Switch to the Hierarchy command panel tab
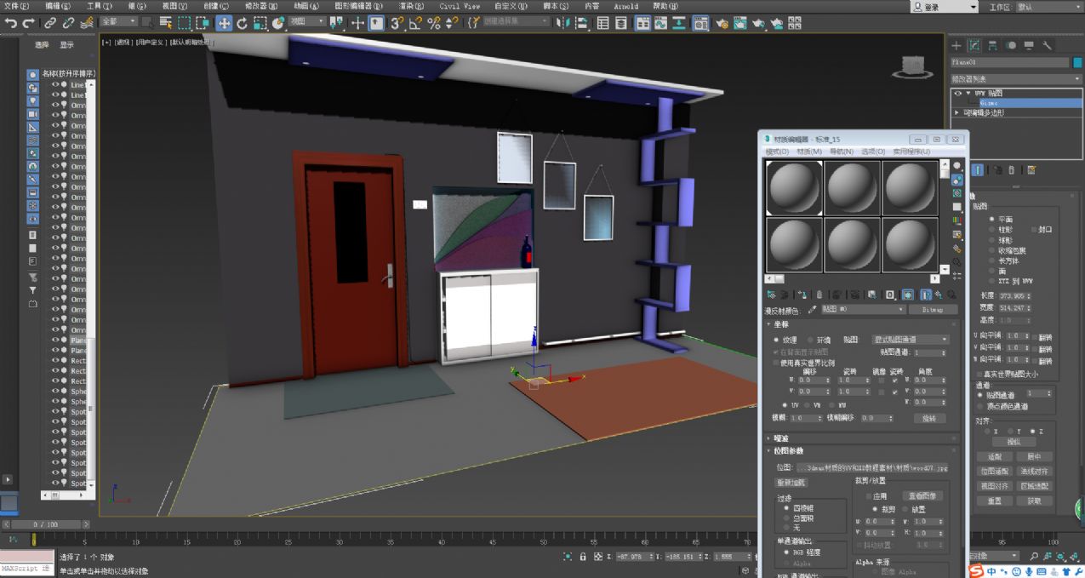Viewport: 1085px width, 578px height. click(993, 45)
